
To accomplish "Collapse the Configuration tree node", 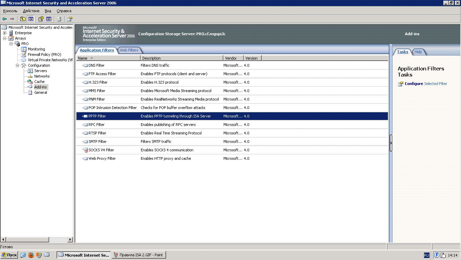I will (x=17, y=65).
